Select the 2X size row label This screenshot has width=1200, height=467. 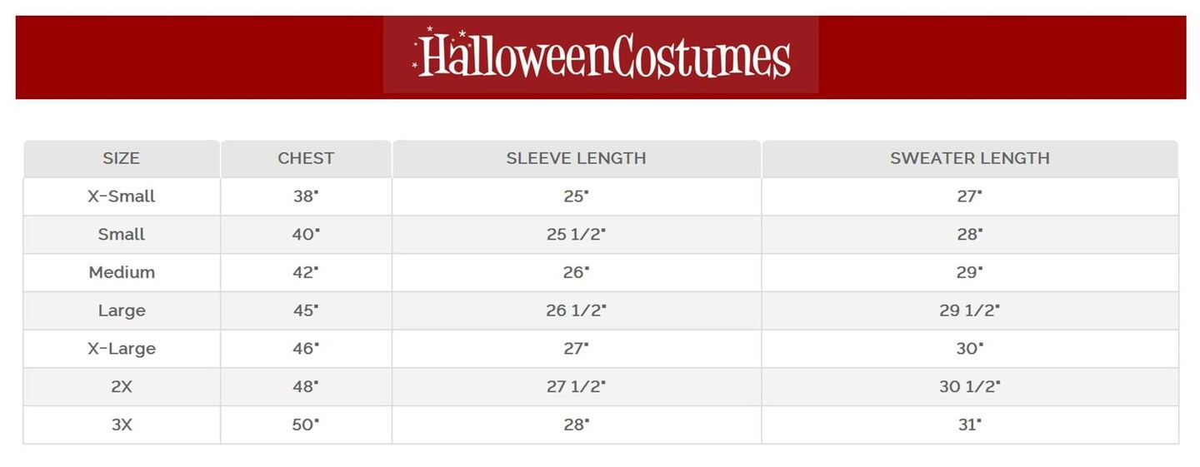tap(122, 386)
